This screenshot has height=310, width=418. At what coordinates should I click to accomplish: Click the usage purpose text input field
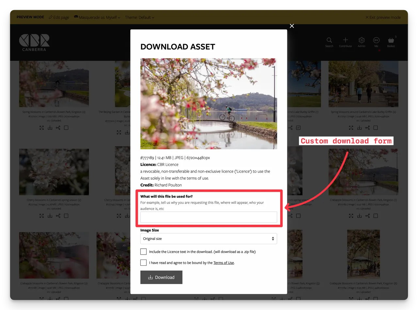tap(209, 217)
